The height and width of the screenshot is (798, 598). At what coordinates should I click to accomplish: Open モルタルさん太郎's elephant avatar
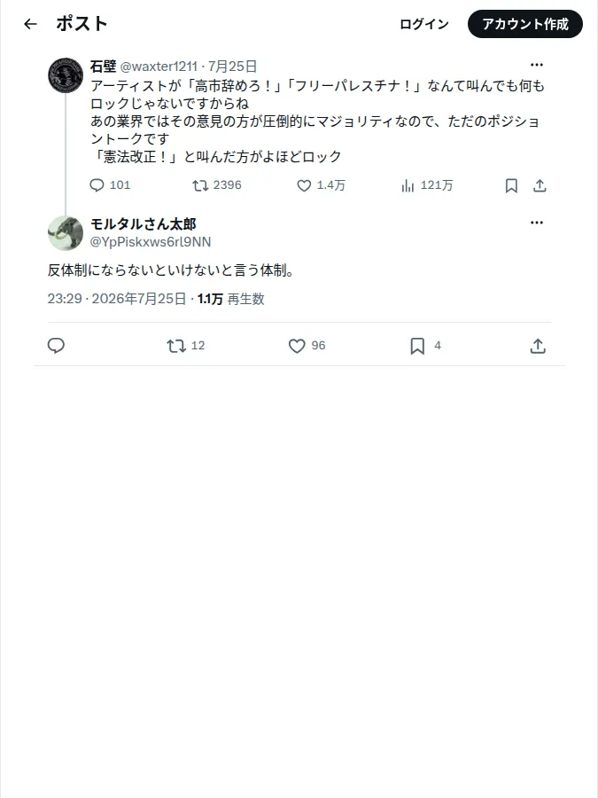click(66, 233)
